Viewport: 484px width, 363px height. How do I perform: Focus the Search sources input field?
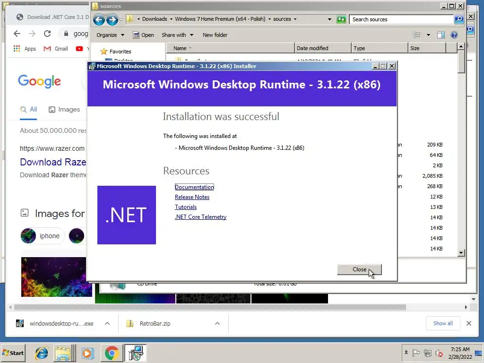401,19
